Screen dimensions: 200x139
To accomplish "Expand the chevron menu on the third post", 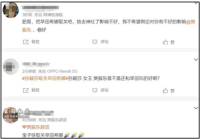I will pyautogui.click(x=196, y=108).
